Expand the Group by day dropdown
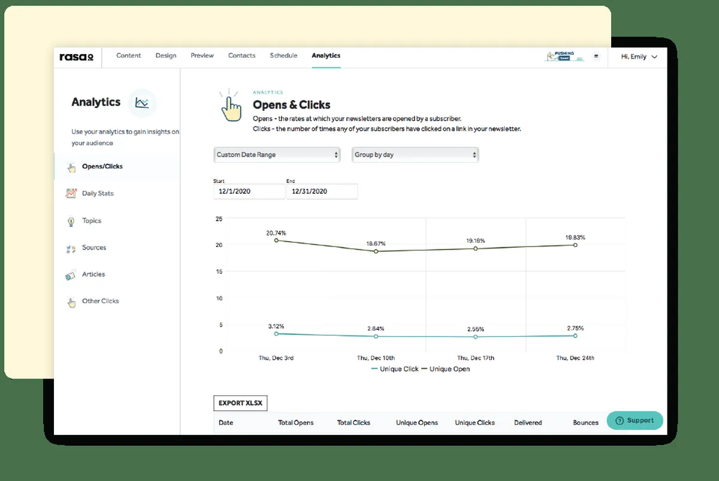The width and height of the screenshot is (719, 481). (415, 155)
